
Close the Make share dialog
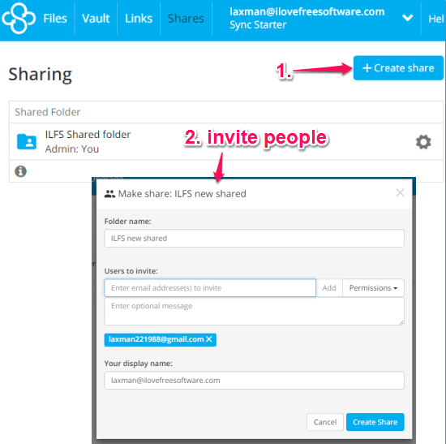pyautogui.click(x=400, y=193)
